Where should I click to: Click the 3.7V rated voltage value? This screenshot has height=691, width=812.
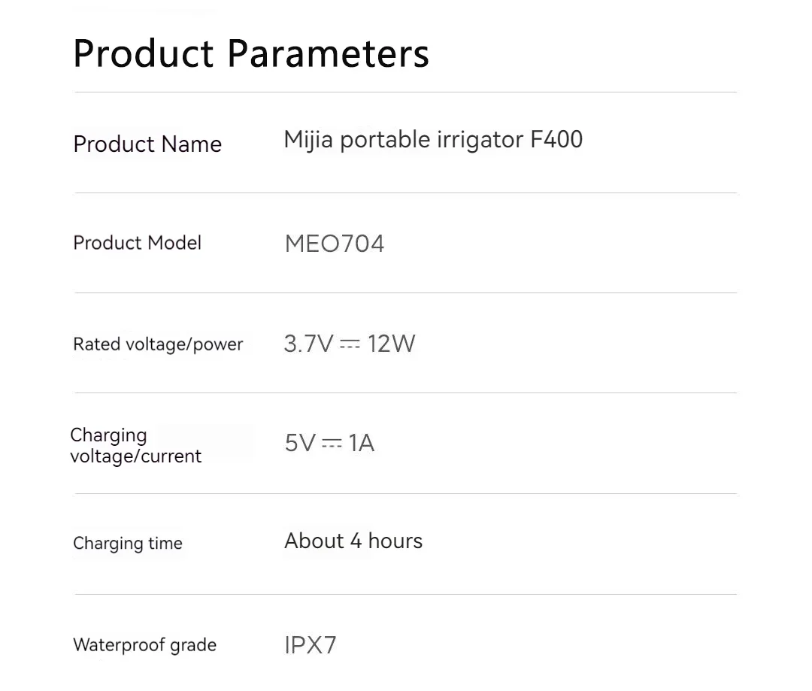click(308, 344)
